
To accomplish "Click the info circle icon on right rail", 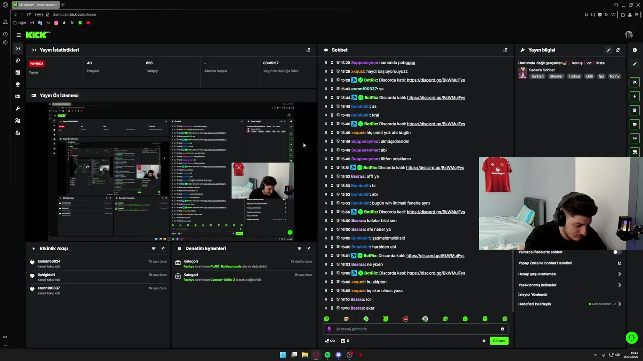I will [635, 50].
